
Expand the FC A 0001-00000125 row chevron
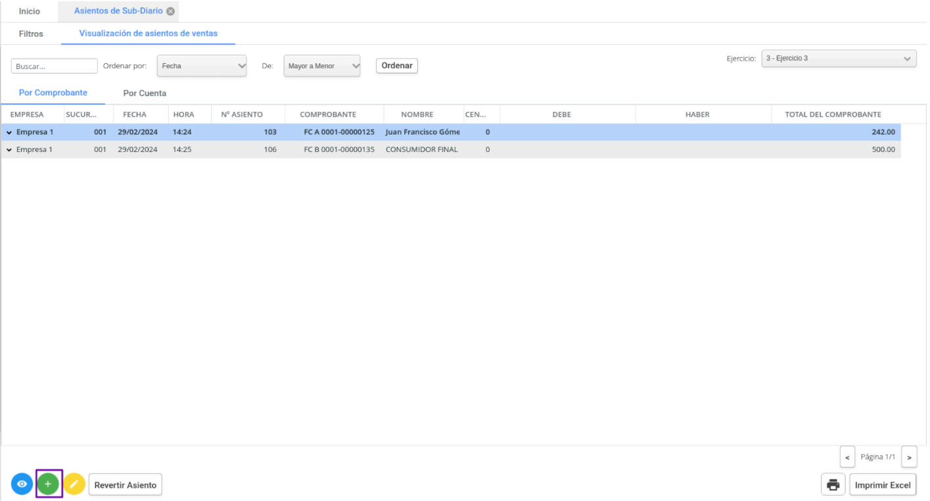[9, 132]
